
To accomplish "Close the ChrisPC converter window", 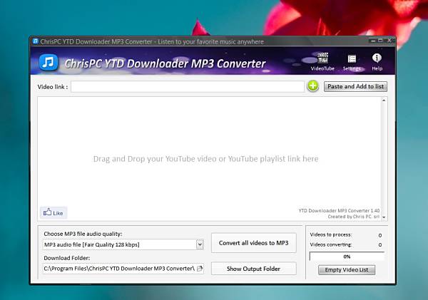I will pyautogui.click(x=389, y=41).
